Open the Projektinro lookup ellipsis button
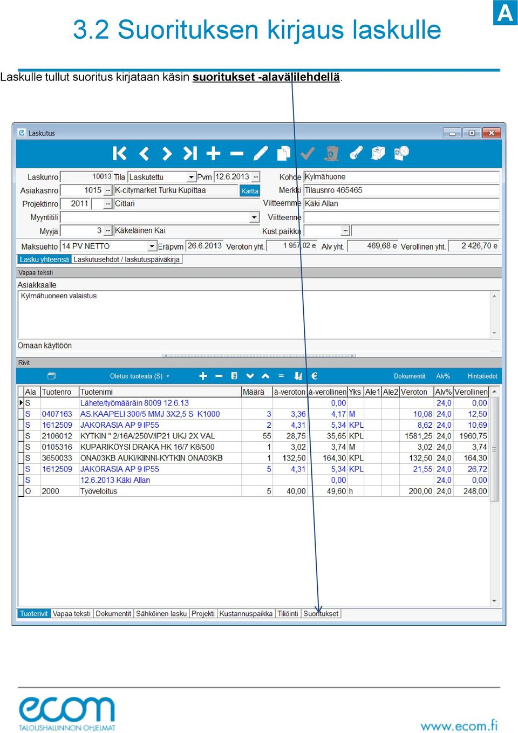Screen dimensions: 518x733 pos(108,204)
